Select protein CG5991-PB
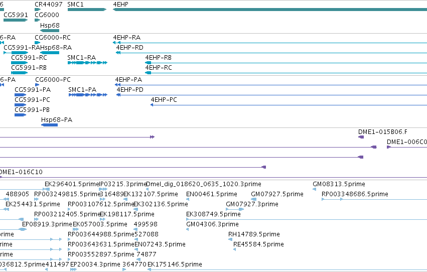The image size is (427, 272). pos(20,115)
